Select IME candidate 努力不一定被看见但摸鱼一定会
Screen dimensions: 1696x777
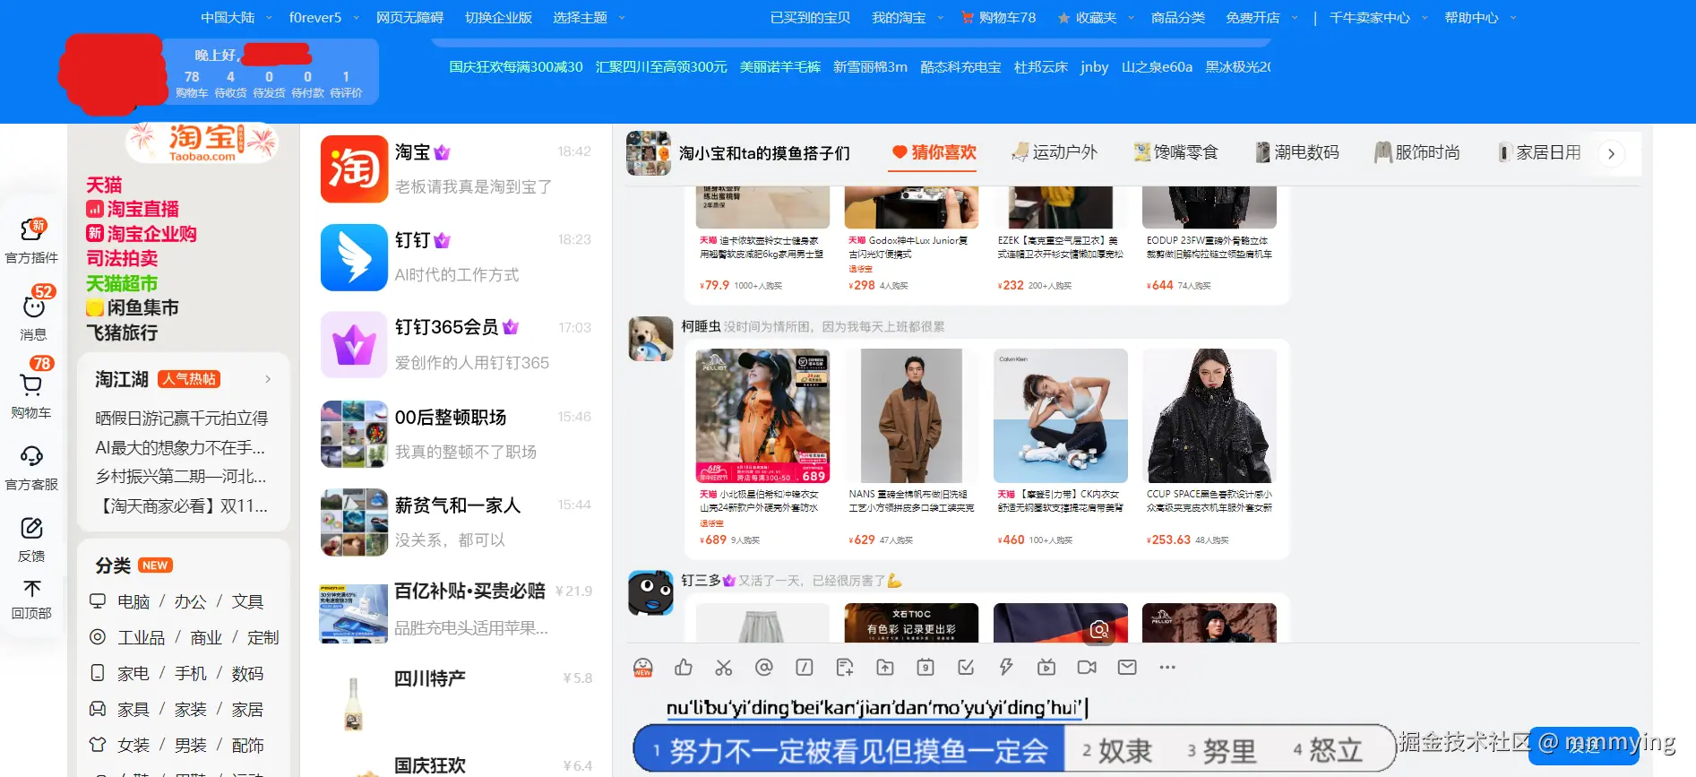(x=849, y=750)
